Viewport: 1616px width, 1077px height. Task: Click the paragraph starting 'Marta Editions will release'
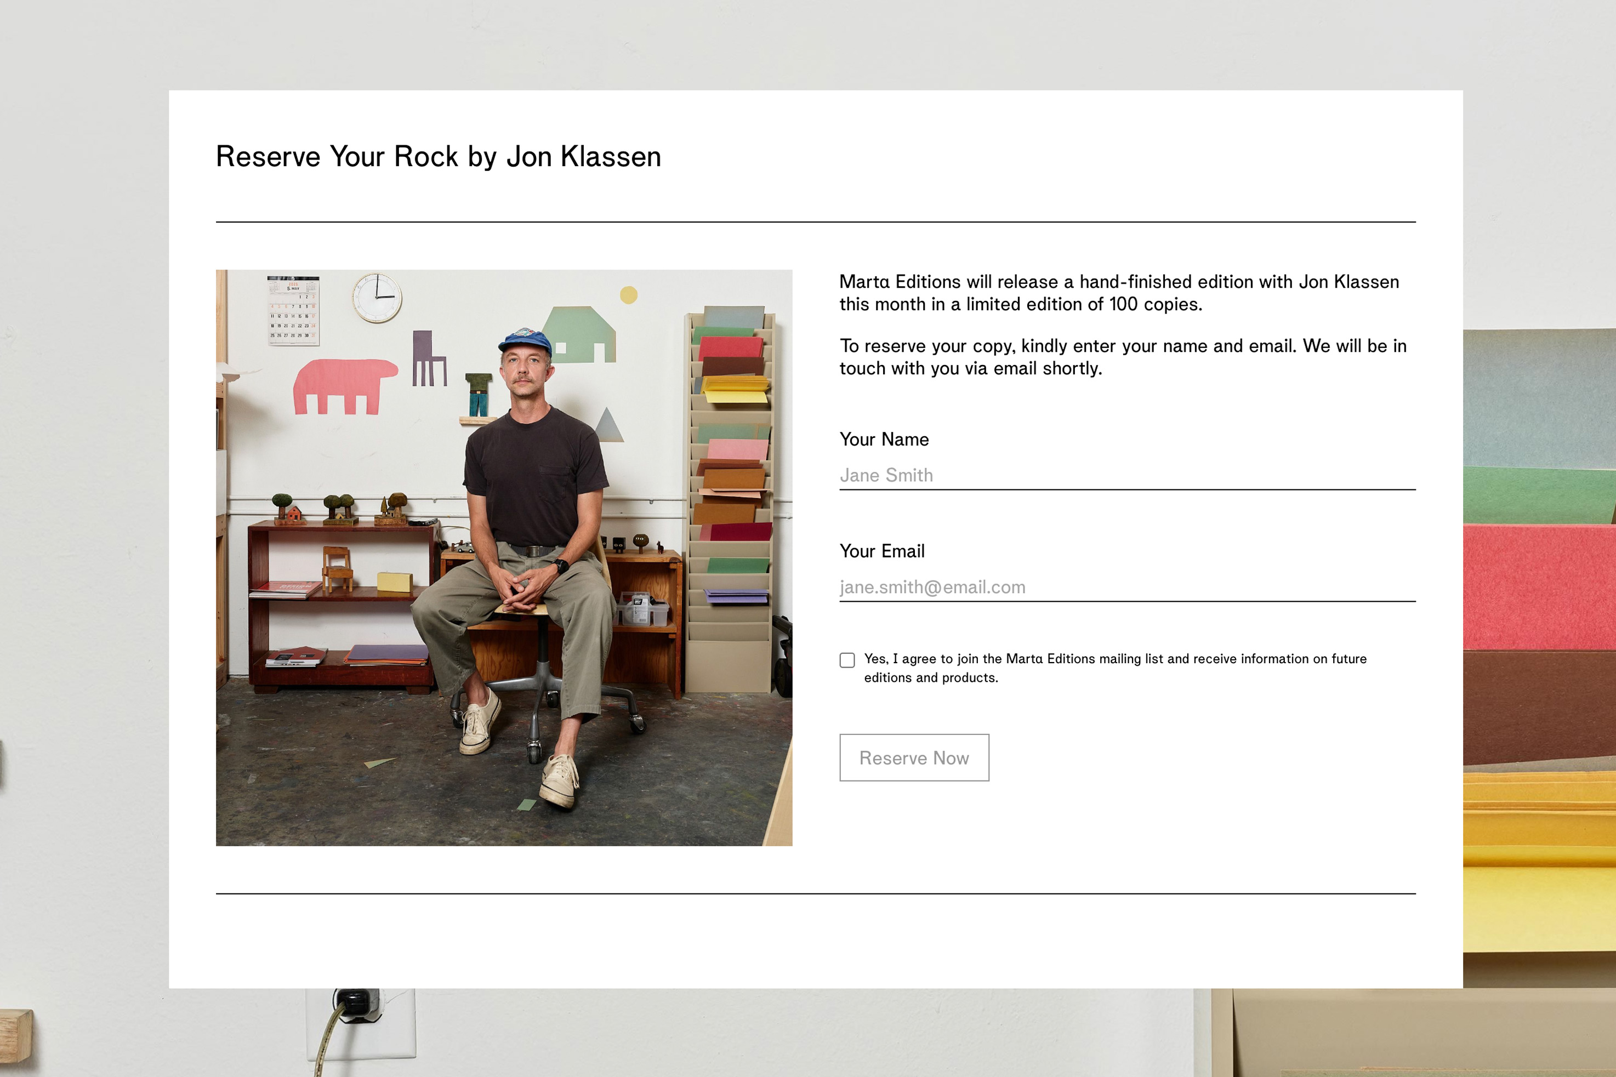point(1119,293)
